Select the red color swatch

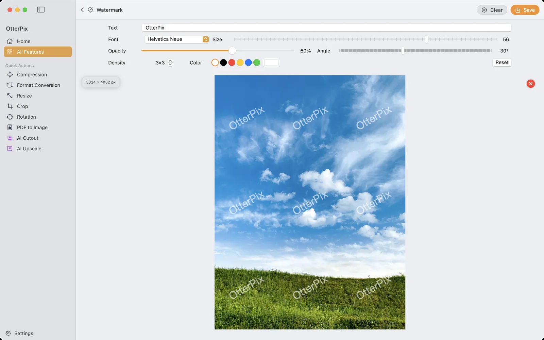coord(232,63)
